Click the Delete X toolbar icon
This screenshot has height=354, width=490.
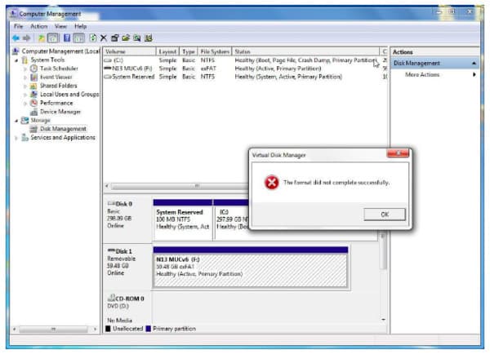tap(104, 38)
